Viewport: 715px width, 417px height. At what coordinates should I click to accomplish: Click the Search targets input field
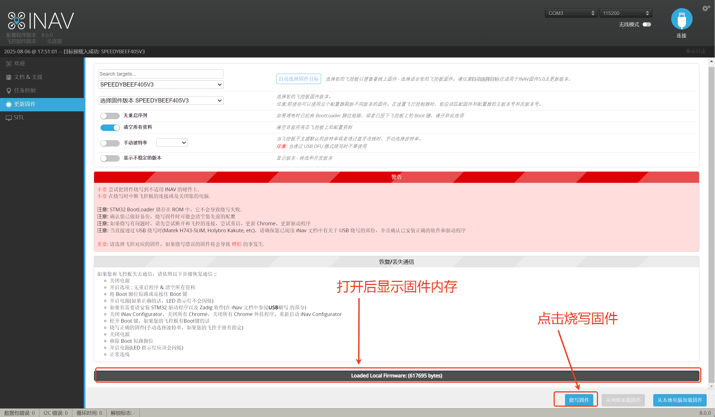(x=160, y=74)
